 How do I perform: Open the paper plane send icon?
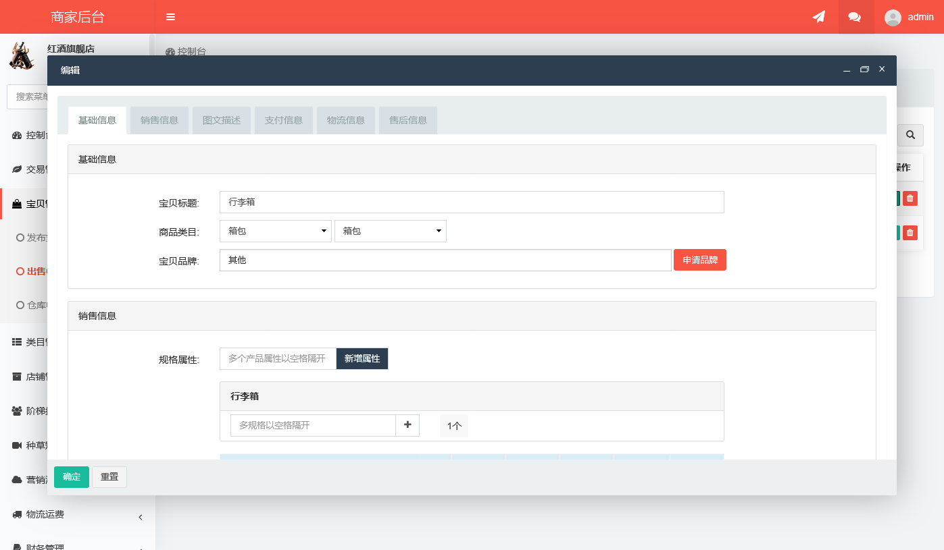pos(818,17)
